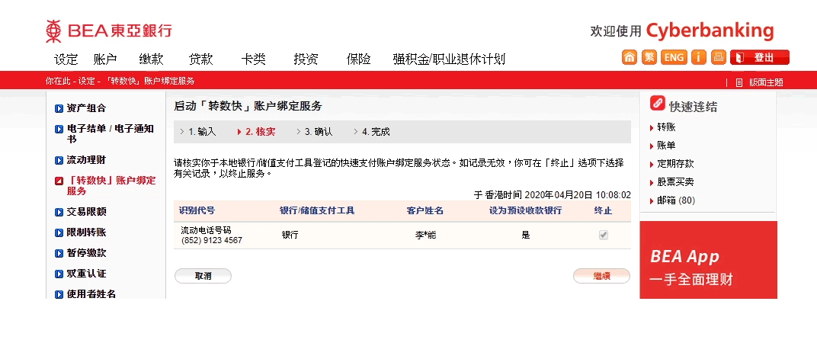Open the 强积金/职业退休计划 menu
The width and height of the screenshot is (817, 343).
(x=449, y=59)
